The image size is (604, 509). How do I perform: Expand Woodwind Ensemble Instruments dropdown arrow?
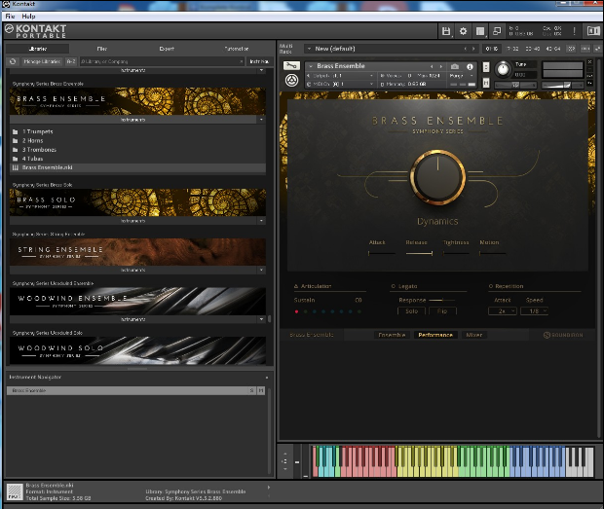pos(261,319)
